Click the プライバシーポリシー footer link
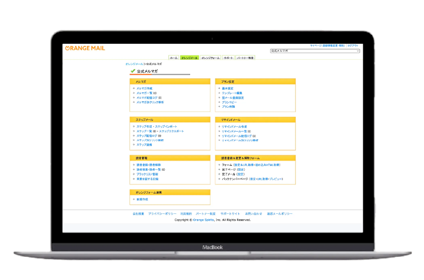 tap(162, 214)
